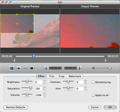Viewport: 120px width, 112px height.
Task: Open the Watermark tab
Action: click(x=75, y=76)
